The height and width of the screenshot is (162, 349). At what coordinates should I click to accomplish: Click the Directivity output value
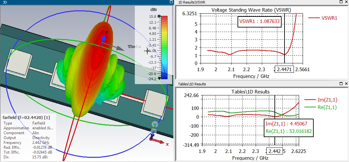[41, 138]
